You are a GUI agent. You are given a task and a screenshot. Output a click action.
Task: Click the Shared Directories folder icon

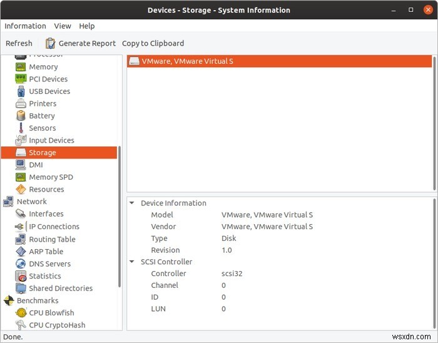[x=21, y=289]
